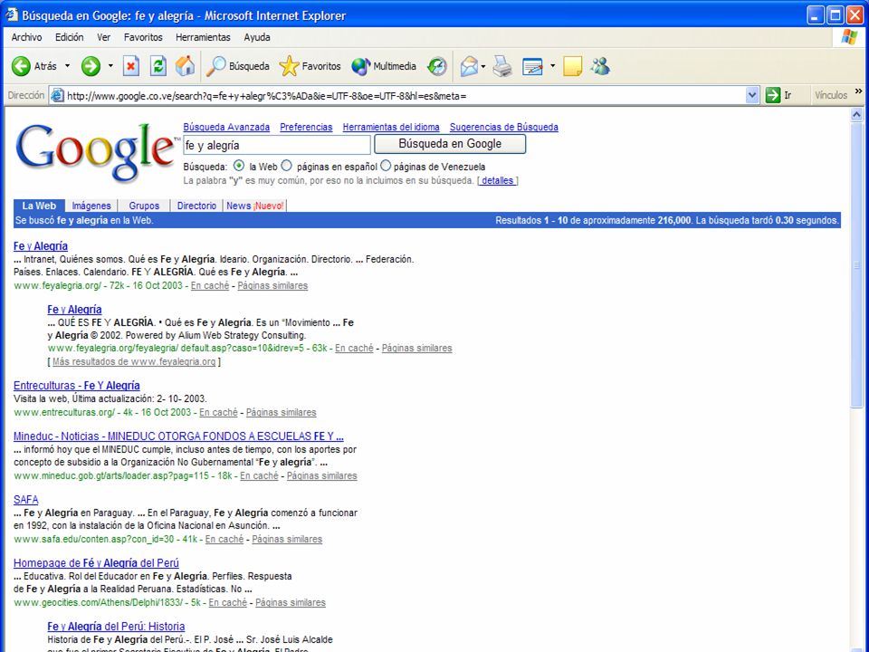Go to the Home page icon
Viewport: 869px width, 652px height.
(185, 66)
